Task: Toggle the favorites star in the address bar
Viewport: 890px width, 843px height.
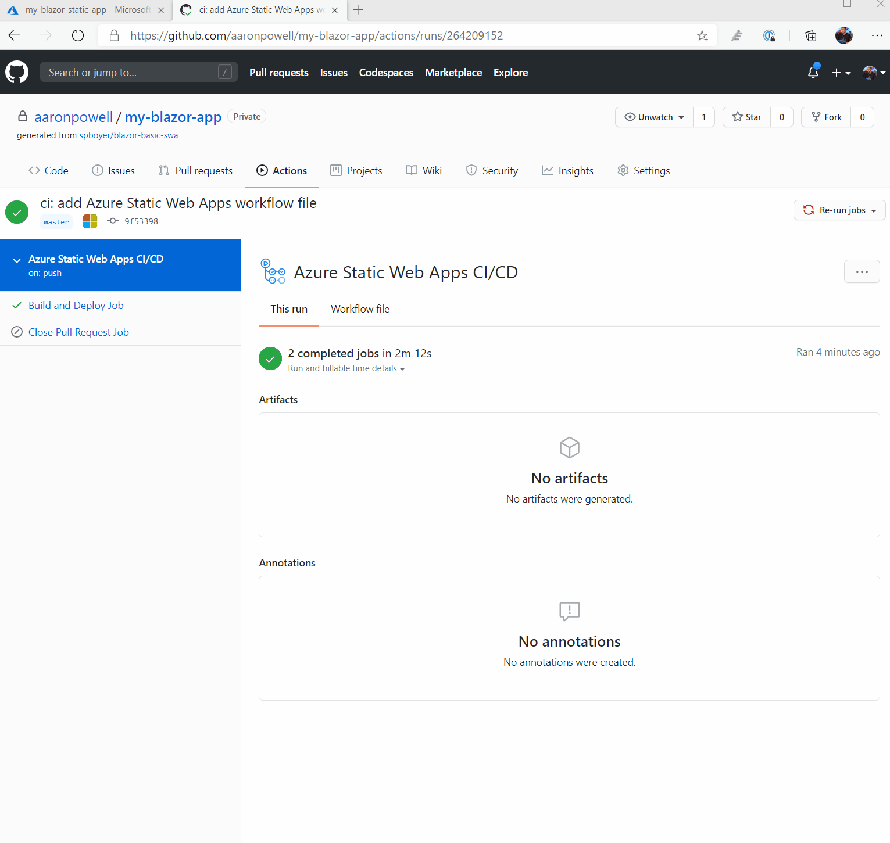Action: coord(702,35)
